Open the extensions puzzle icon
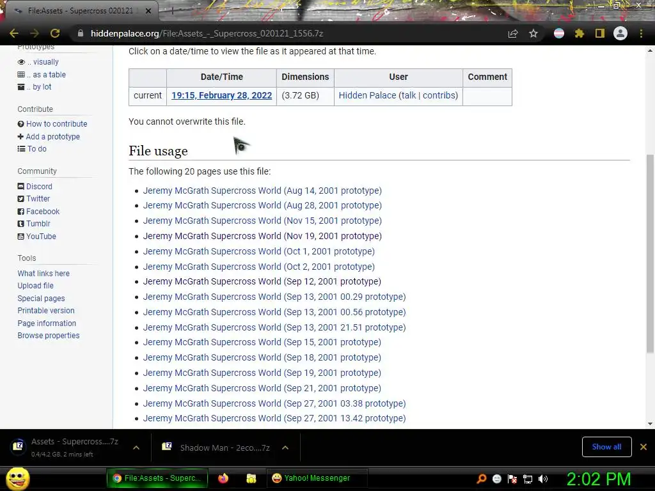This screenshot has height=491, width=655. [579, 33]
